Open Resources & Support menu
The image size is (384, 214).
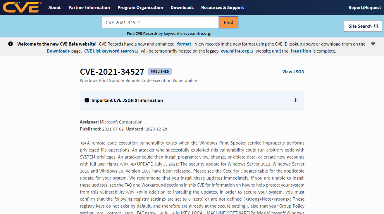[x=223, y=8]
